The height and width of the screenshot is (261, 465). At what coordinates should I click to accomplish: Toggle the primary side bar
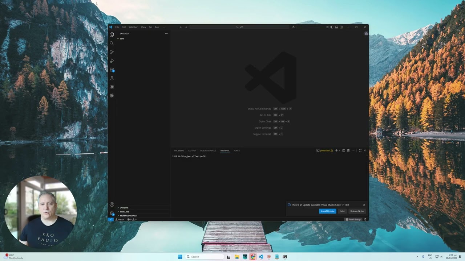[332, 27]
